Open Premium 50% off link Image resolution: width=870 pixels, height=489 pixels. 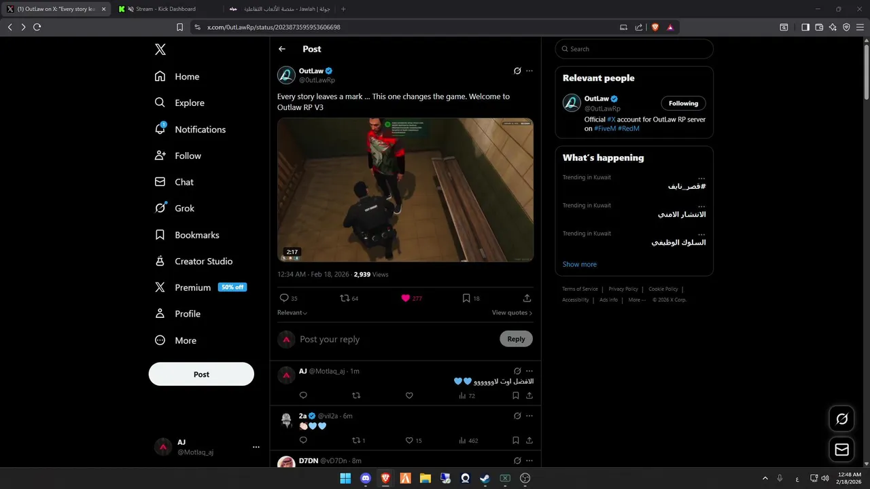click(201, 287)
